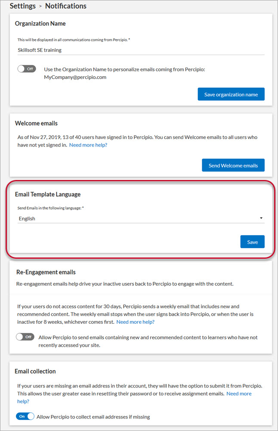Screen dimensions: 278x431
Task: Open Need more help link in Email collection
Action: point(239,394)
